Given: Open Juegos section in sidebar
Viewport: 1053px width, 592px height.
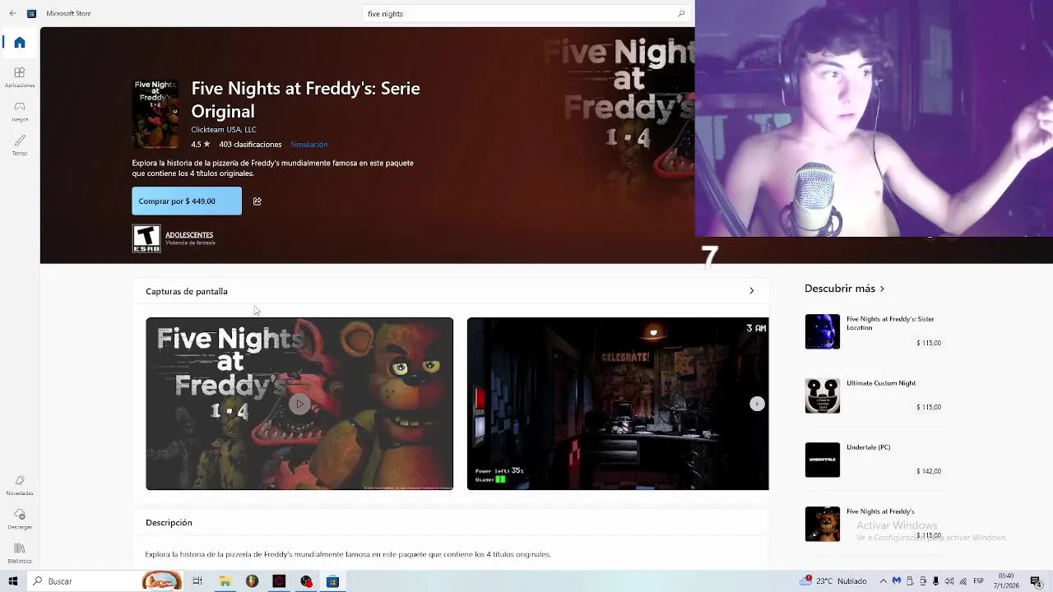Looking at the screenshot, I should [x=20, y=112].
